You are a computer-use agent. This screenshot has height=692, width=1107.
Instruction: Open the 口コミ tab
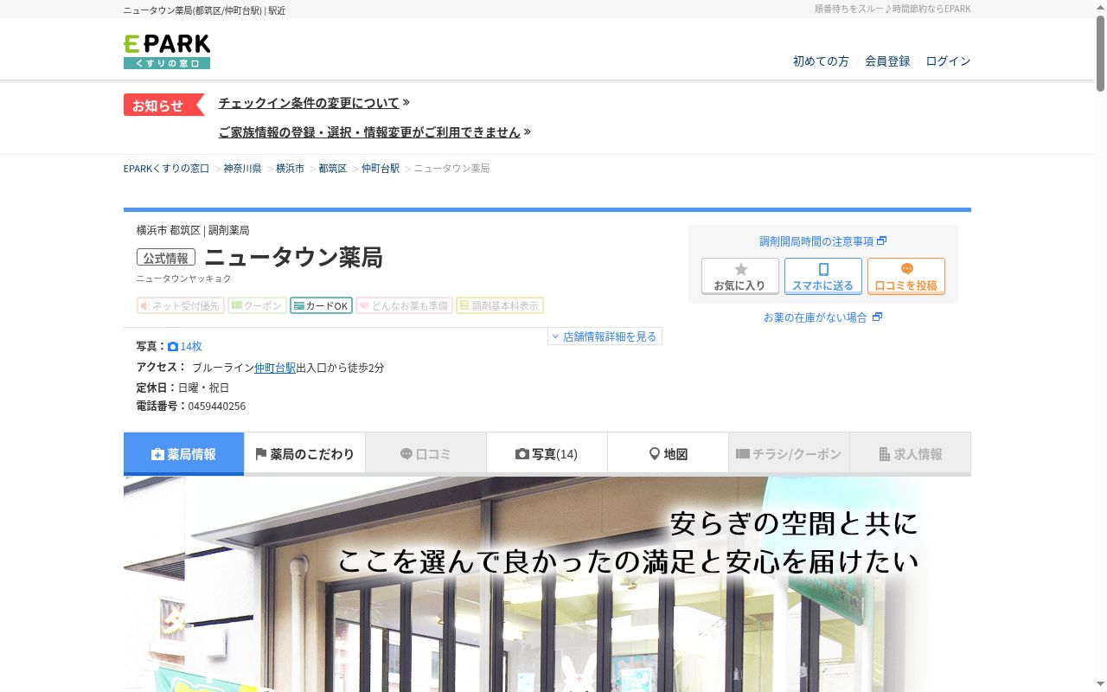point(426,453)
